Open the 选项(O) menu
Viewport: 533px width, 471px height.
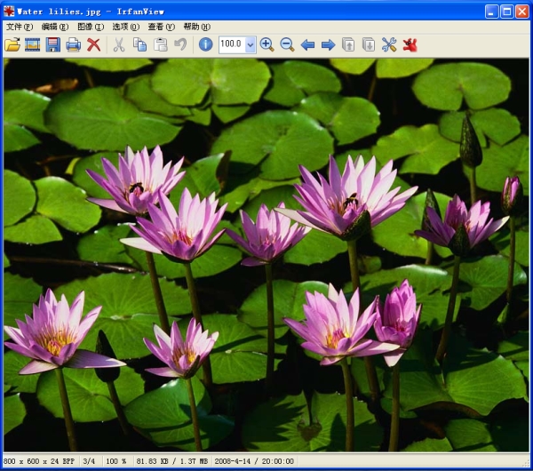coord(126,27)
